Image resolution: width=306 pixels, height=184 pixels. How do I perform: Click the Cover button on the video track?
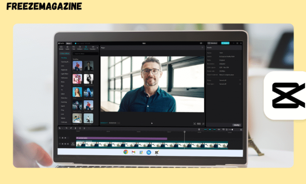tap(73, 144)
